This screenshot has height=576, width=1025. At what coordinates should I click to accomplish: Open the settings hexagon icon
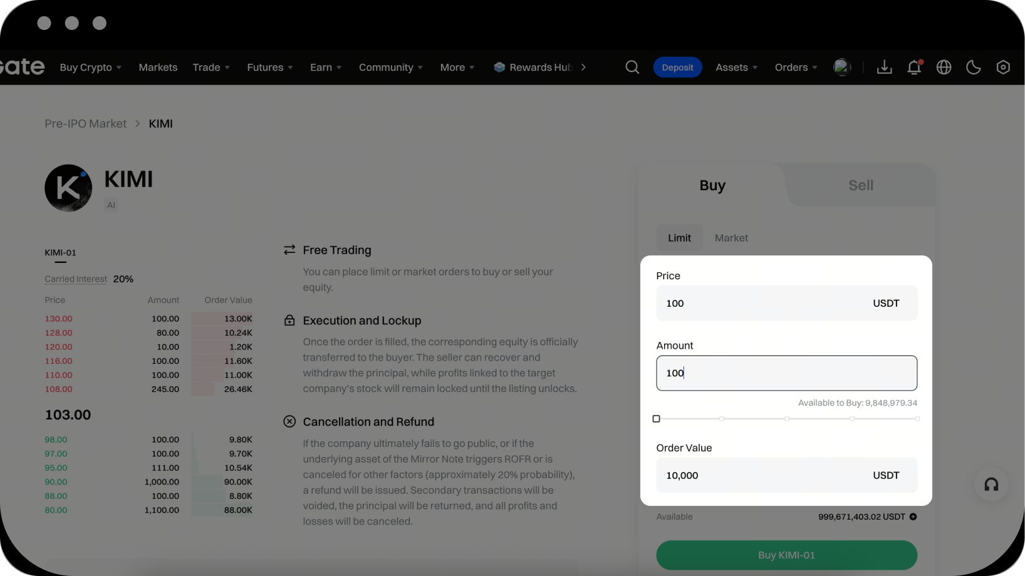(1003, 67)
